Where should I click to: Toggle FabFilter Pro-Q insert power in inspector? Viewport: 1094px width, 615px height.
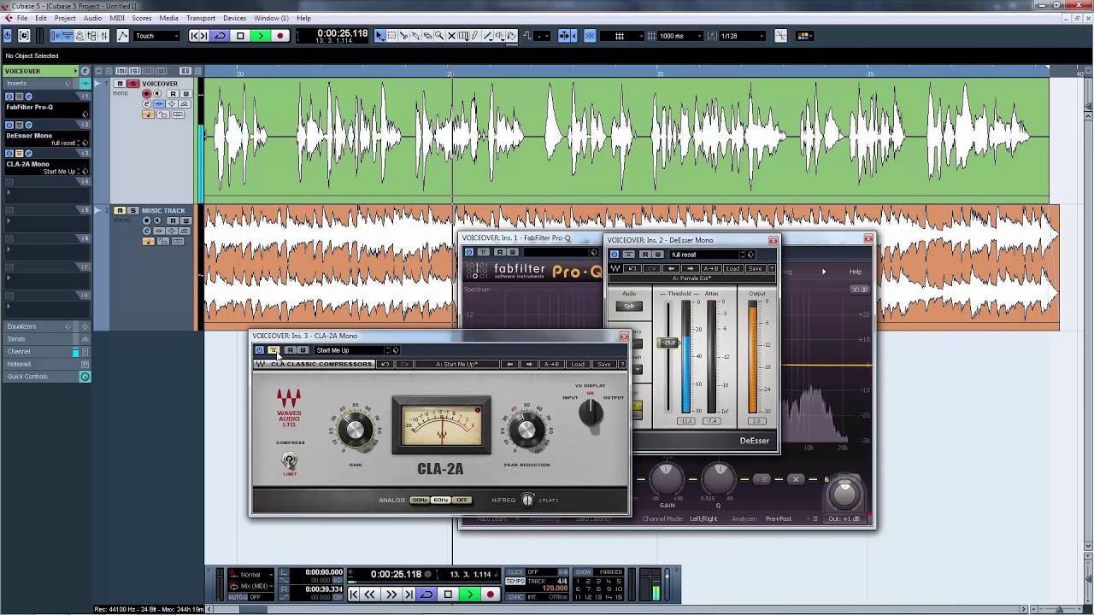click(9, 97)
